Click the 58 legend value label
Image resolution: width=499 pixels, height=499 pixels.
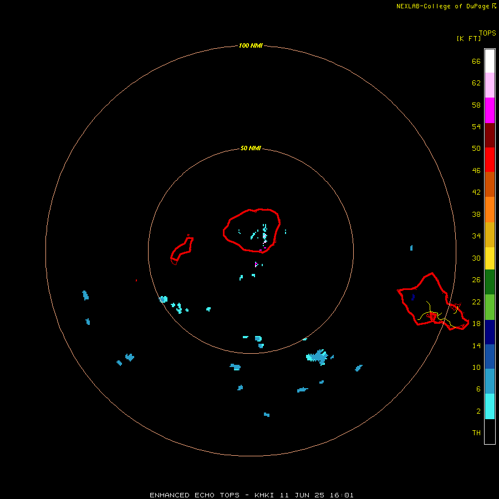[x=476, y=105]
